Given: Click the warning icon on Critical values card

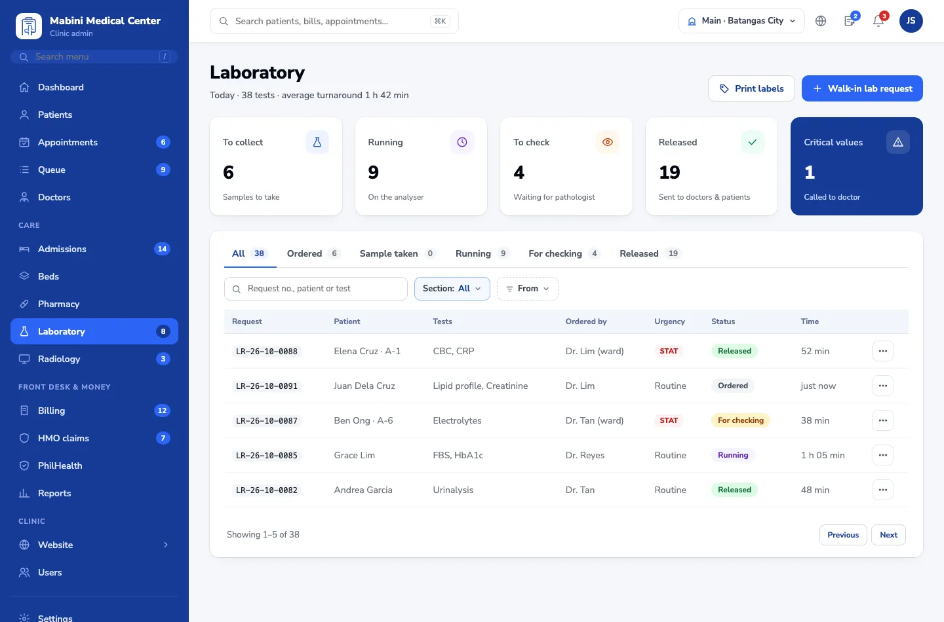Looking at the screenshot, I should (x=898, y=142).
